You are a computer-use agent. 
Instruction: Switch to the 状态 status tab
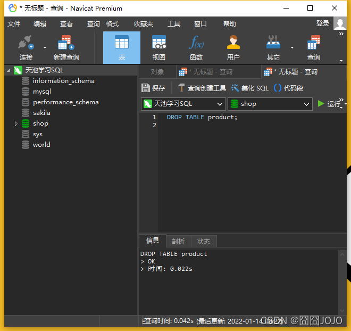204,242
